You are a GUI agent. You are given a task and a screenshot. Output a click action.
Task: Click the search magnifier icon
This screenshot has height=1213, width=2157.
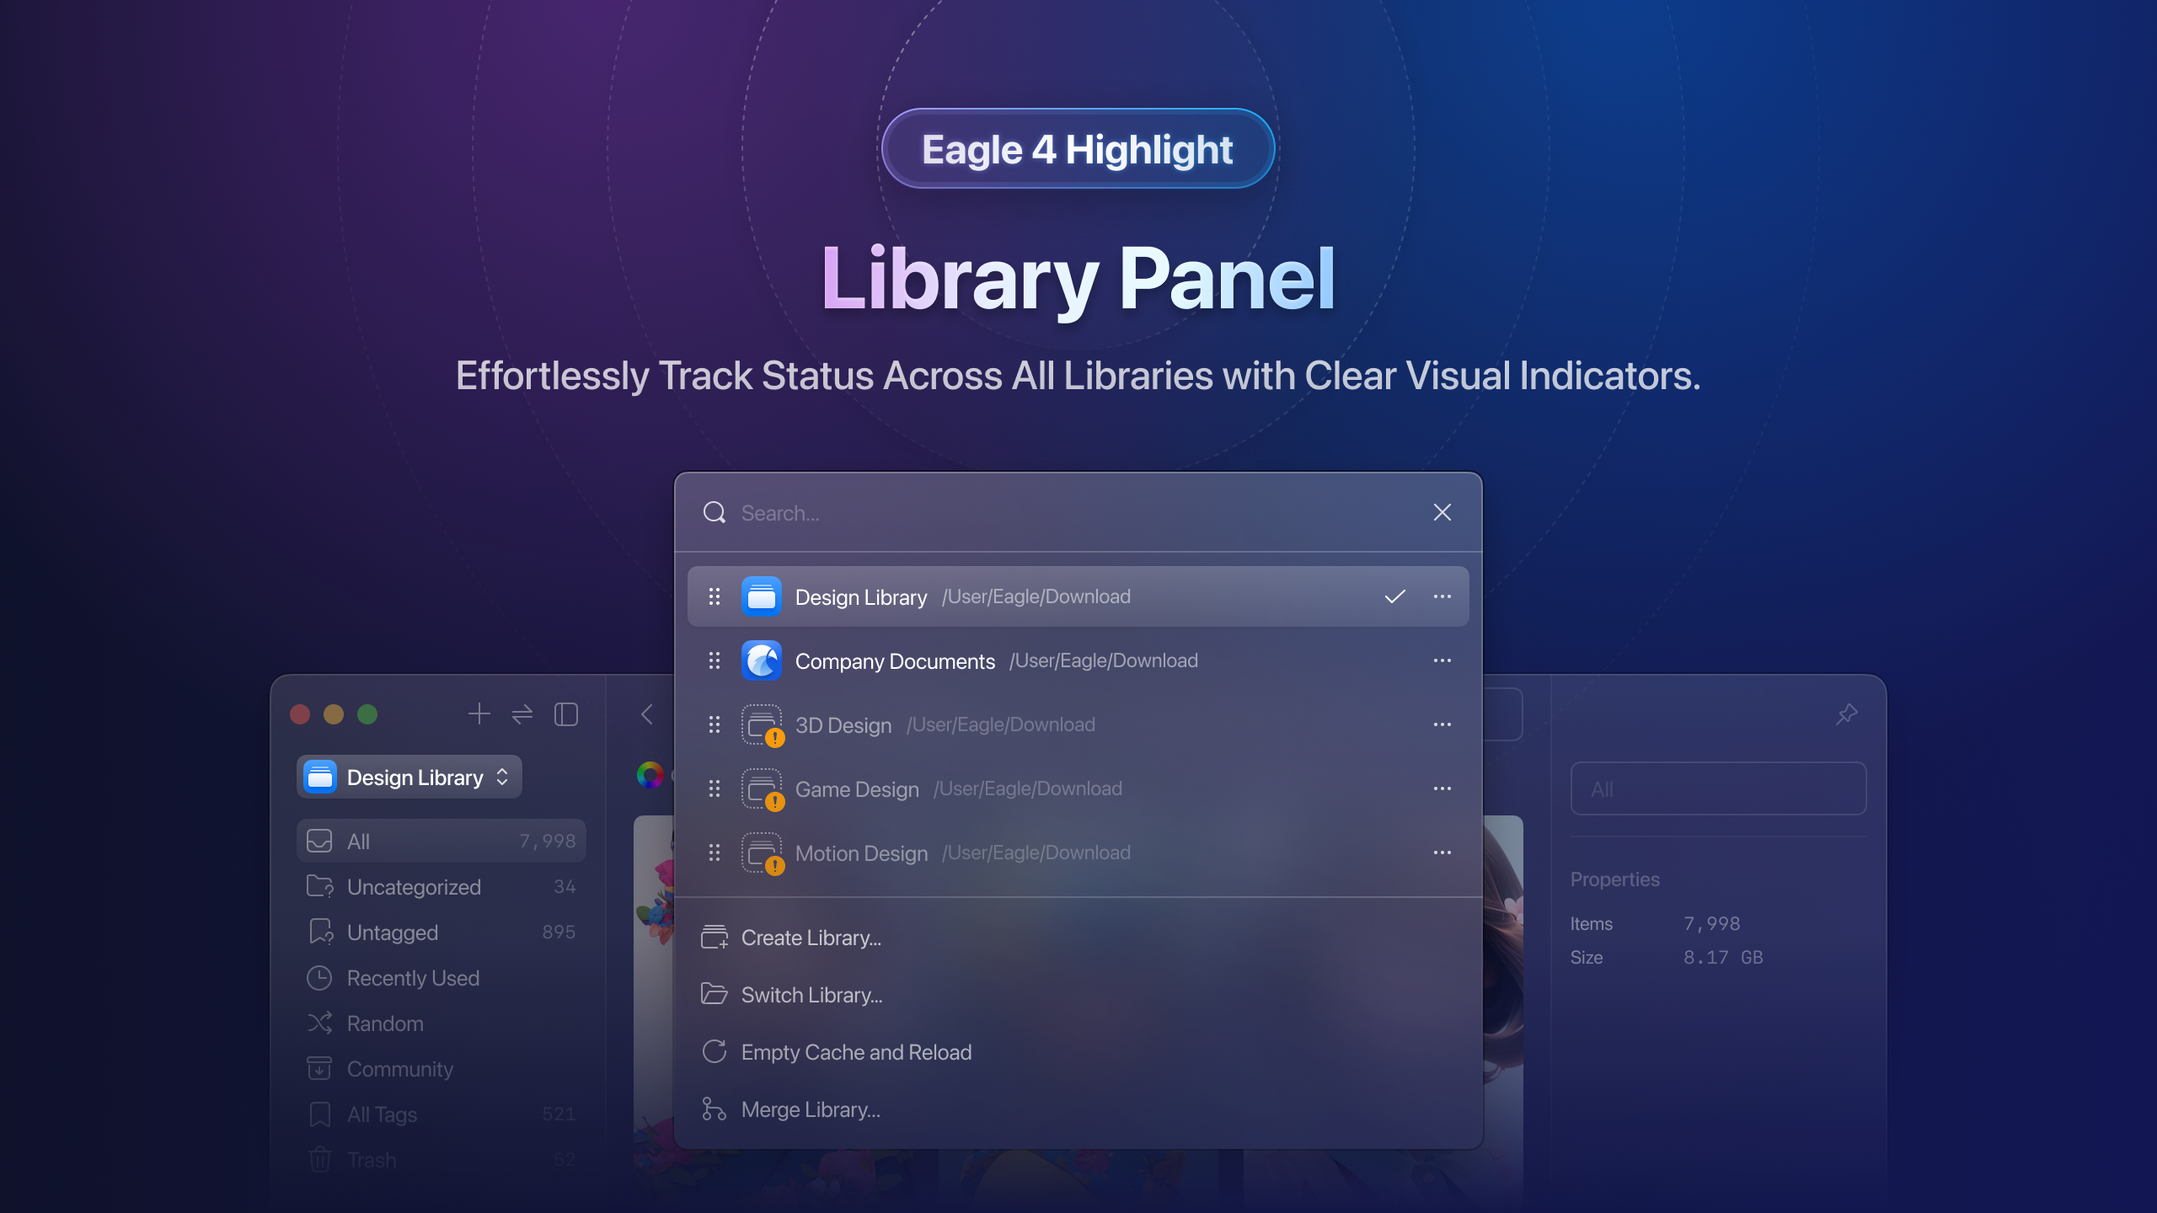(714, 512)
